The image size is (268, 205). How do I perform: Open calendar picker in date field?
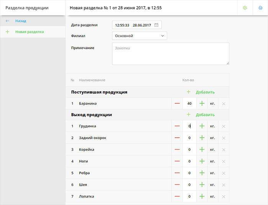click(156, 25)
